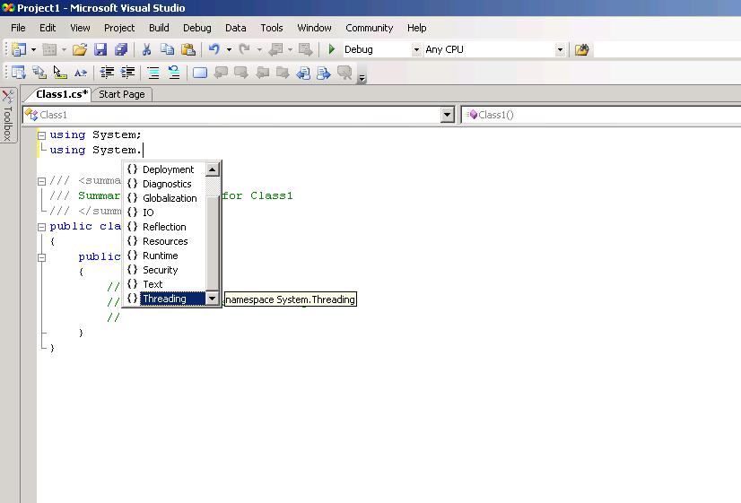Screen dimensions: 741x503
Task: Click IntelliSense list scroll up arrow
Action: click(x=213, y=169)
